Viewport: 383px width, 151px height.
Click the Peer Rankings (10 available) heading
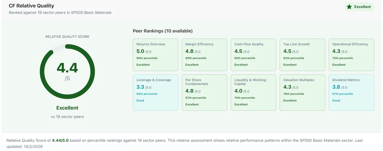pyautogui.click(x=163, y=31)
